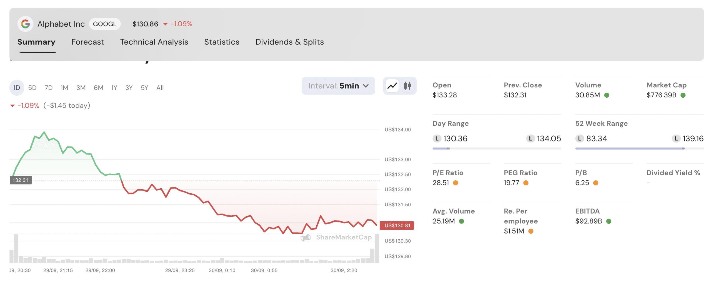Click the green dot beside EBITDA $92.89B
This screenshot has width=711, height=281.
point(609,221)
